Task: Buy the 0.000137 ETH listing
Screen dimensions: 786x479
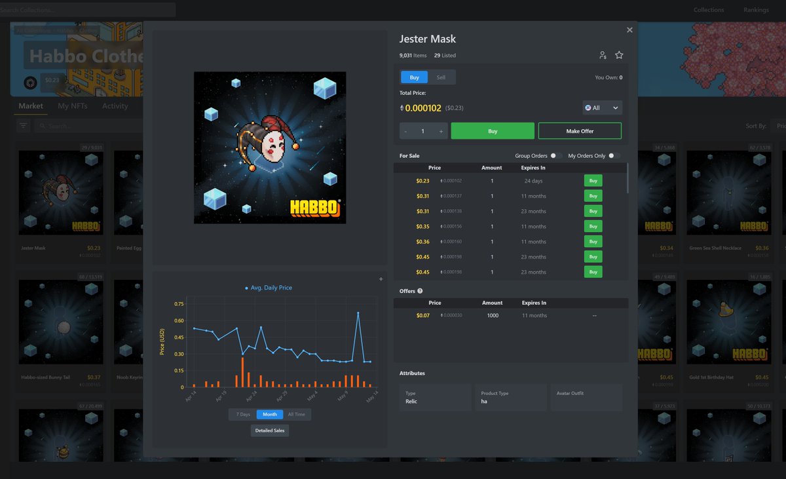Action: pyautogui.click(x=593, y=196)
